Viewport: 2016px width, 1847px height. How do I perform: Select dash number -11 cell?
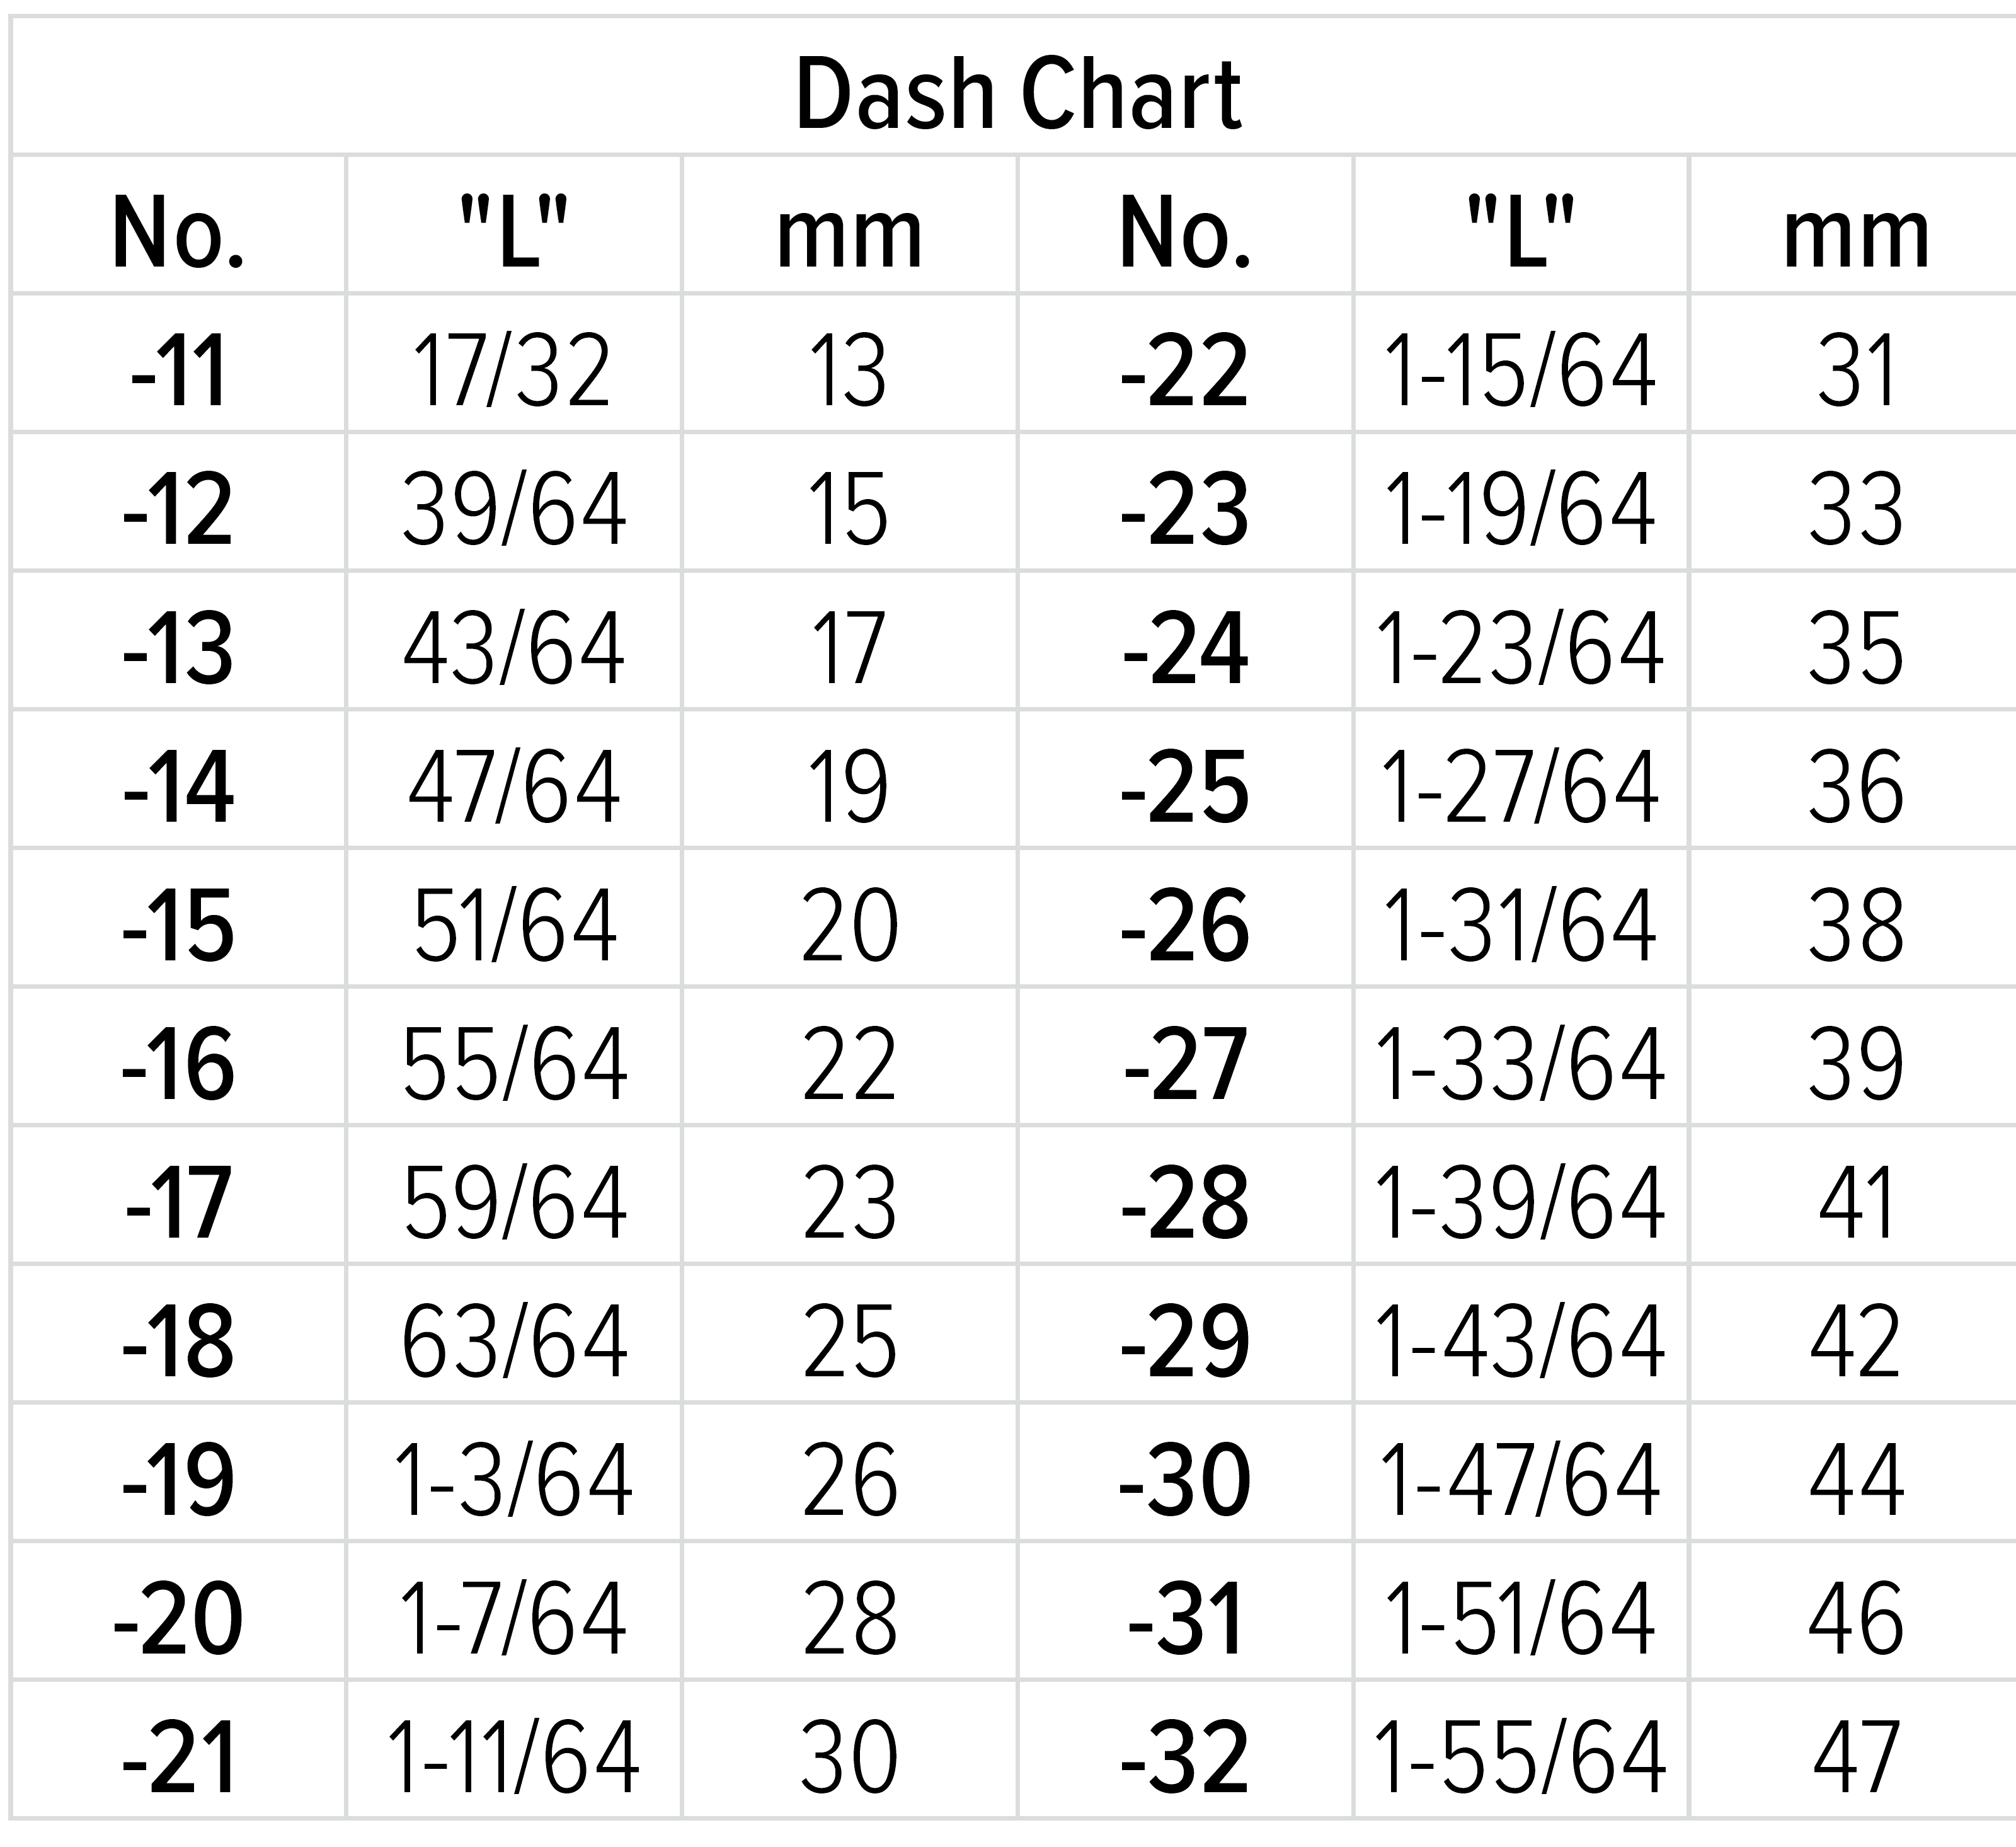(x=178, y=371)
